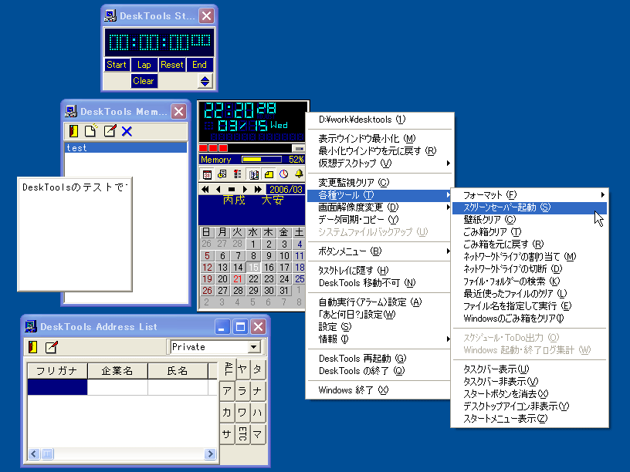Switch to the カ kana tab
This screenshot has width=630, height=472.
click(x=227, y=412)
